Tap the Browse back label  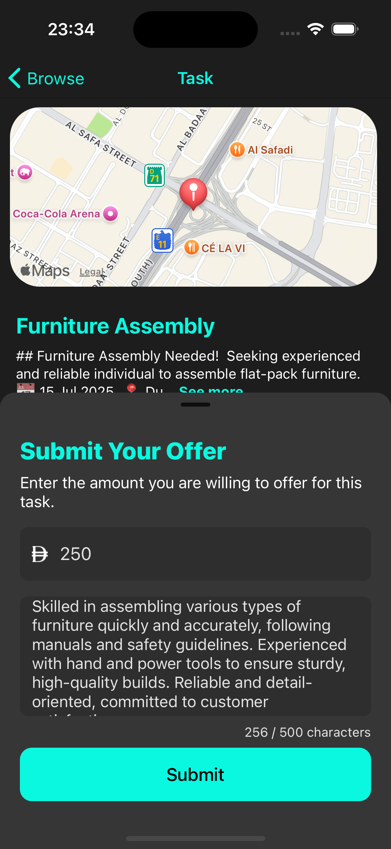pos(56,78)
